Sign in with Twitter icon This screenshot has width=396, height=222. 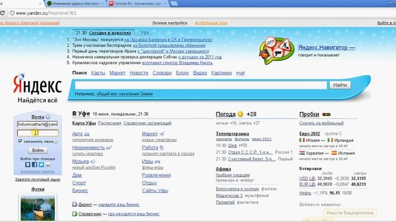41,165
